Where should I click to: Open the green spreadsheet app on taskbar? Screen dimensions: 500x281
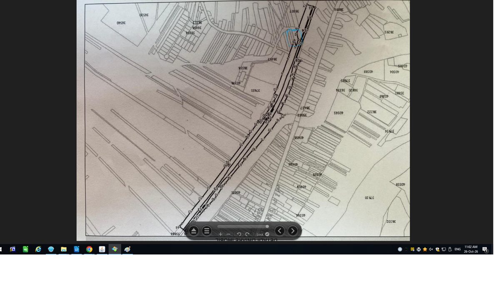25,249
